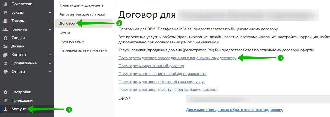Open Посмотреть лицензионный договор link
This screenshot has height=117, width=330.
click(151, 66)
